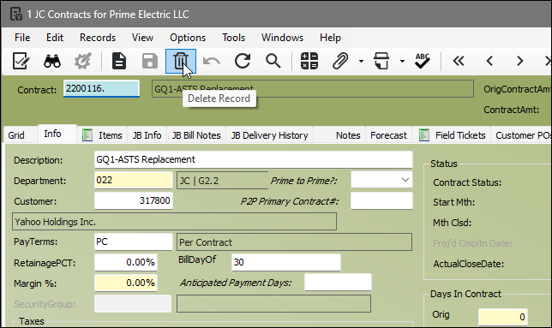Click the Delete Record trash icon
The width and height of the screenshot is (552, 328).
tap(181, 61)
